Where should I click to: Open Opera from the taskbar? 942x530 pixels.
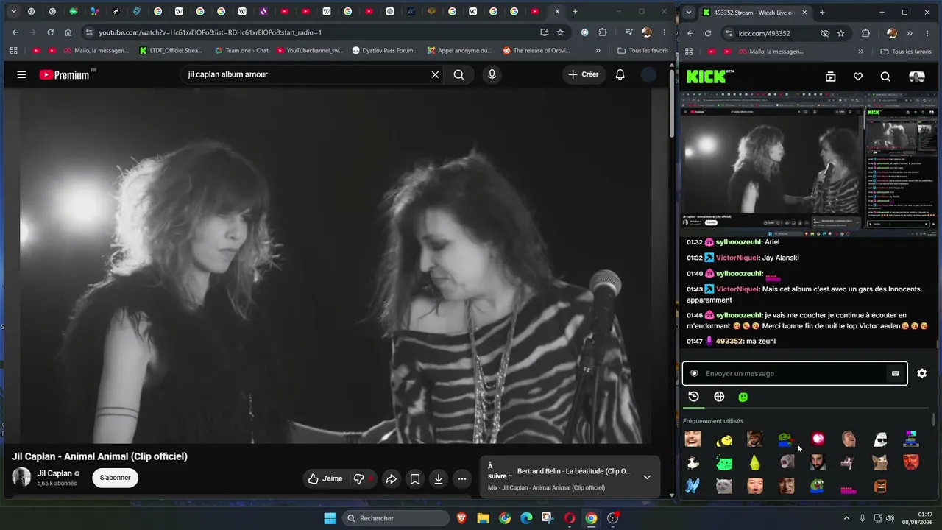(x=569, y=518)
